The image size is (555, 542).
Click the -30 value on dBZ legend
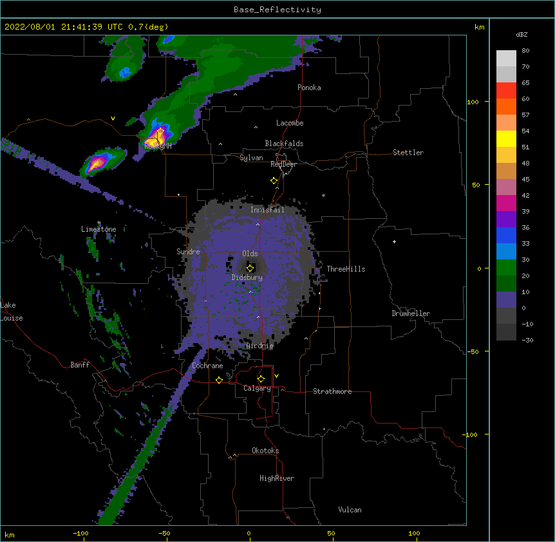tap(527, 341)
